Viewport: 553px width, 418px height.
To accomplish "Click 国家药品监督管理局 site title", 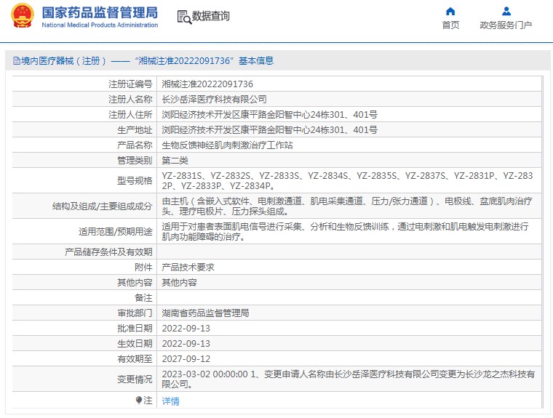I will point(100,12).
